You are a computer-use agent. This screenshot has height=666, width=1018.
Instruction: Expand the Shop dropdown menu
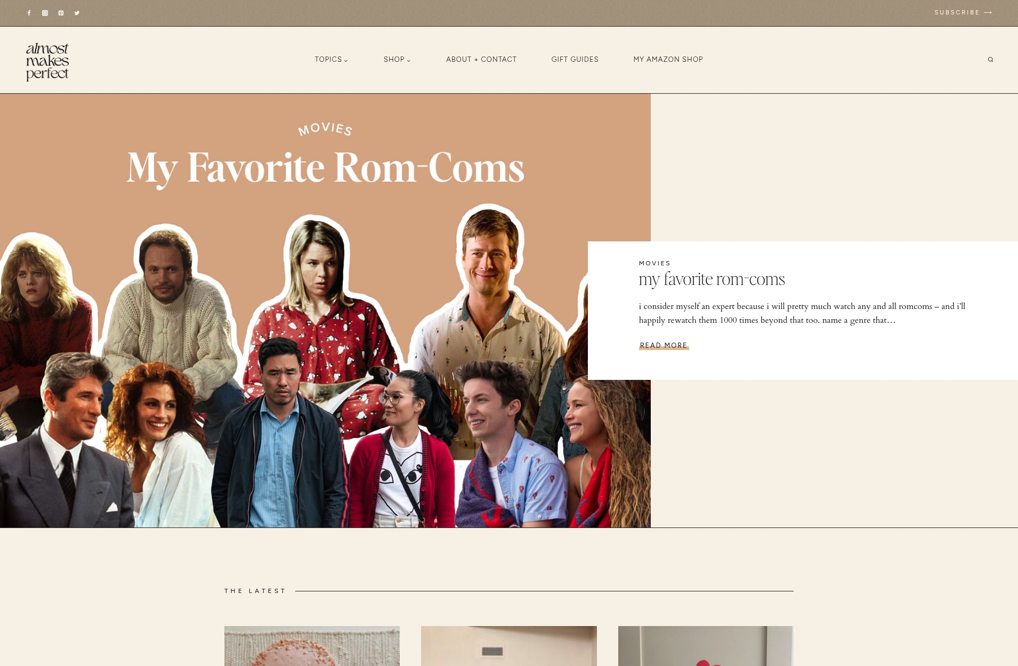[x=397, y=59]
